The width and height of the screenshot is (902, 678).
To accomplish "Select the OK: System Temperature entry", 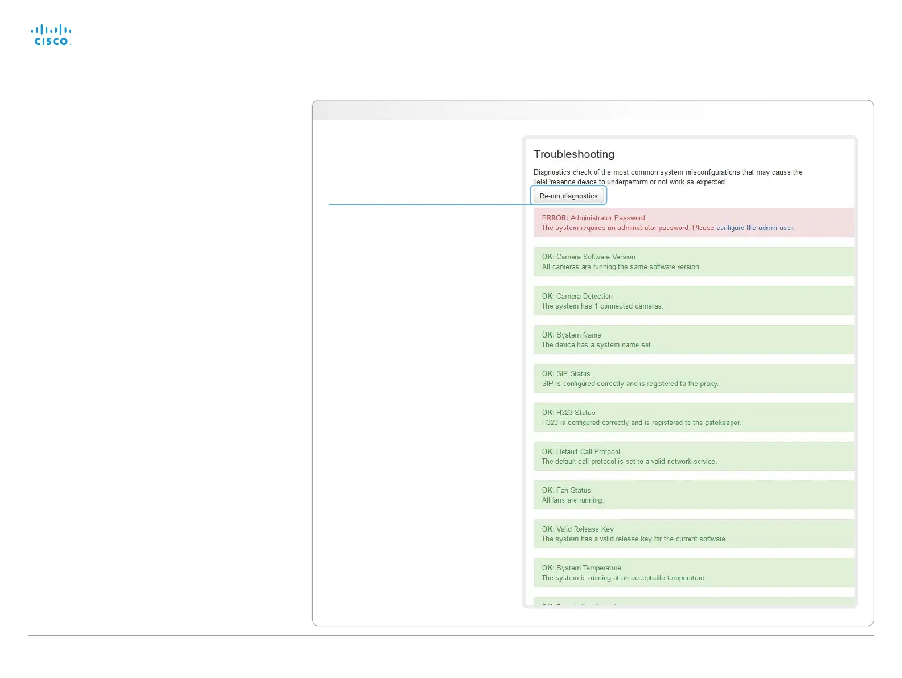I will click(694, 573).
